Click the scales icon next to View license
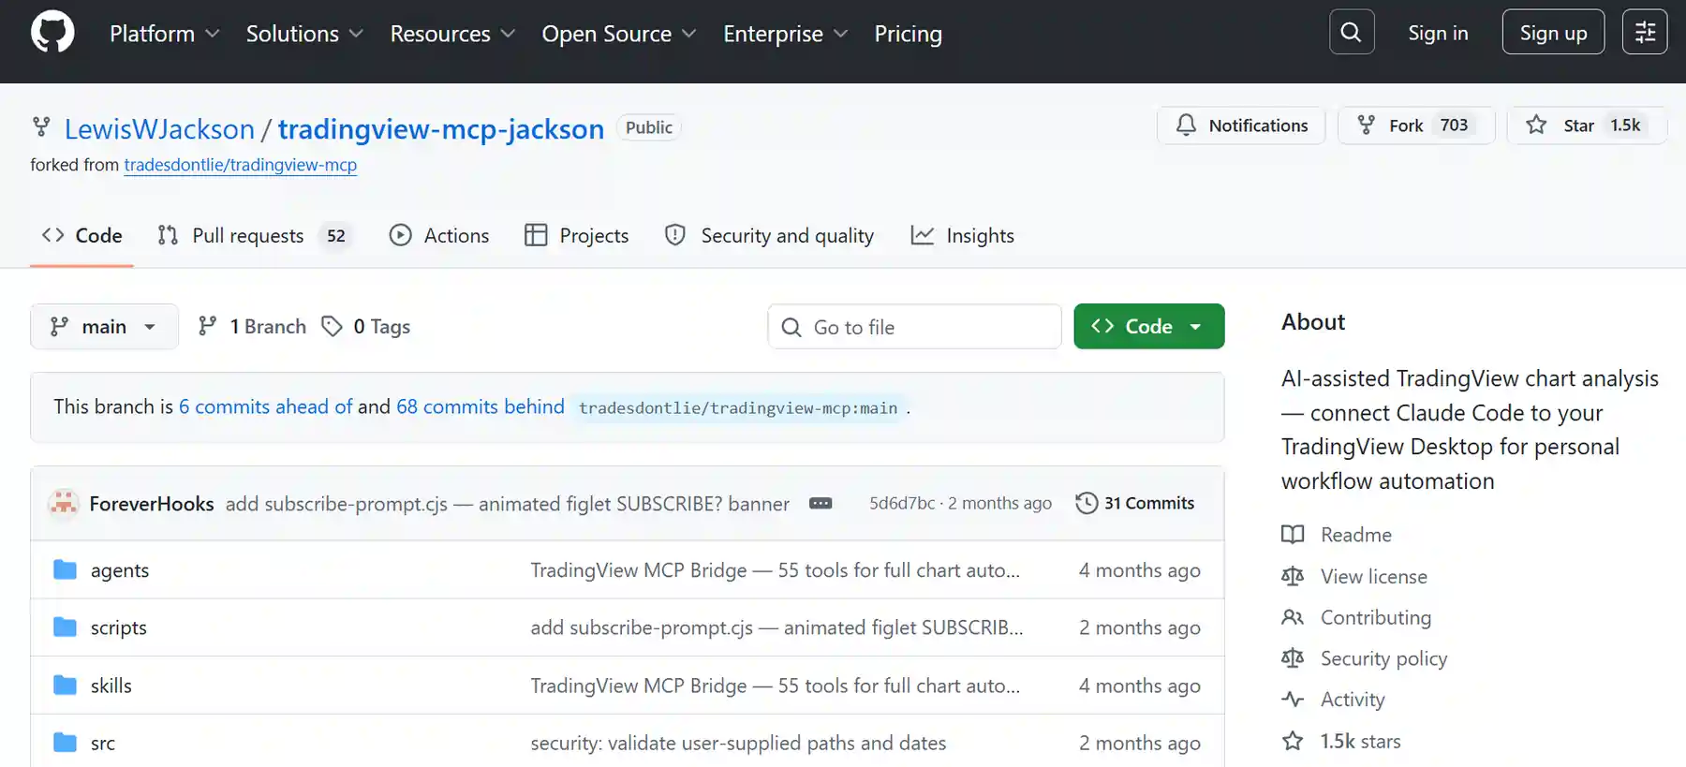This screenshot has height=767, width=1686. 1293,576
